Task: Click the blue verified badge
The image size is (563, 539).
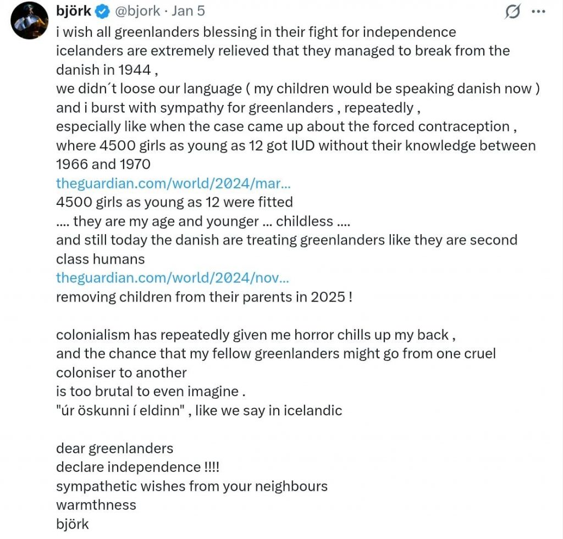Action: tap(102, 12)
